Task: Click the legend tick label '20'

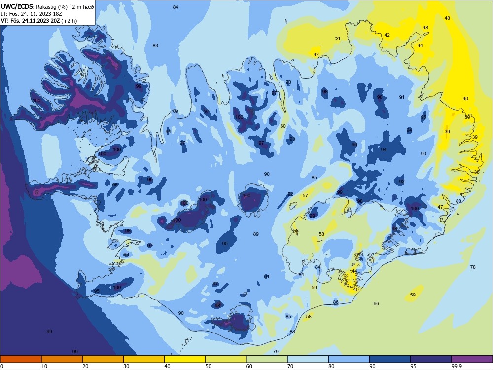Action: (85, 366)
